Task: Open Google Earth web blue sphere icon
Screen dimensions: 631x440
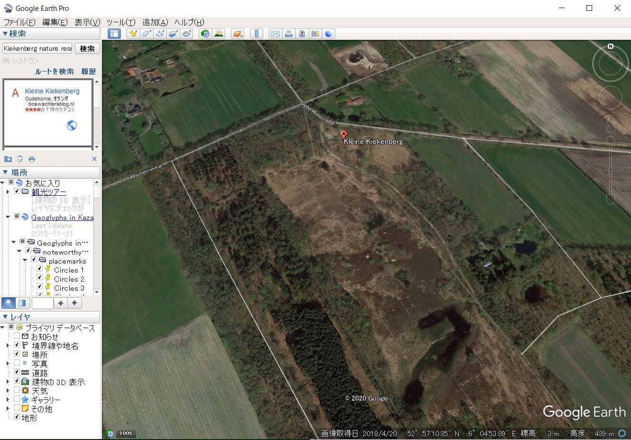Action: 329,34
